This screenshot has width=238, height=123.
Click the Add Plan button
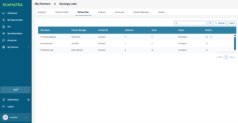coord(220,23)
